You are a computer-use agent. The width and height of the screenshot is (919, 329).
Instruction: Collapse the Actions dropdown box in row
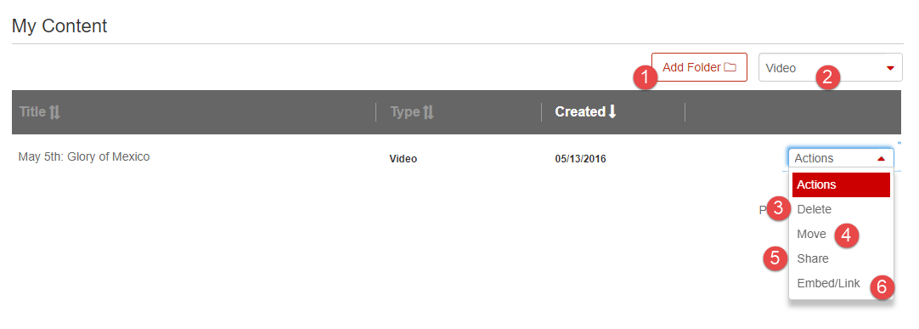coord(841,158)
